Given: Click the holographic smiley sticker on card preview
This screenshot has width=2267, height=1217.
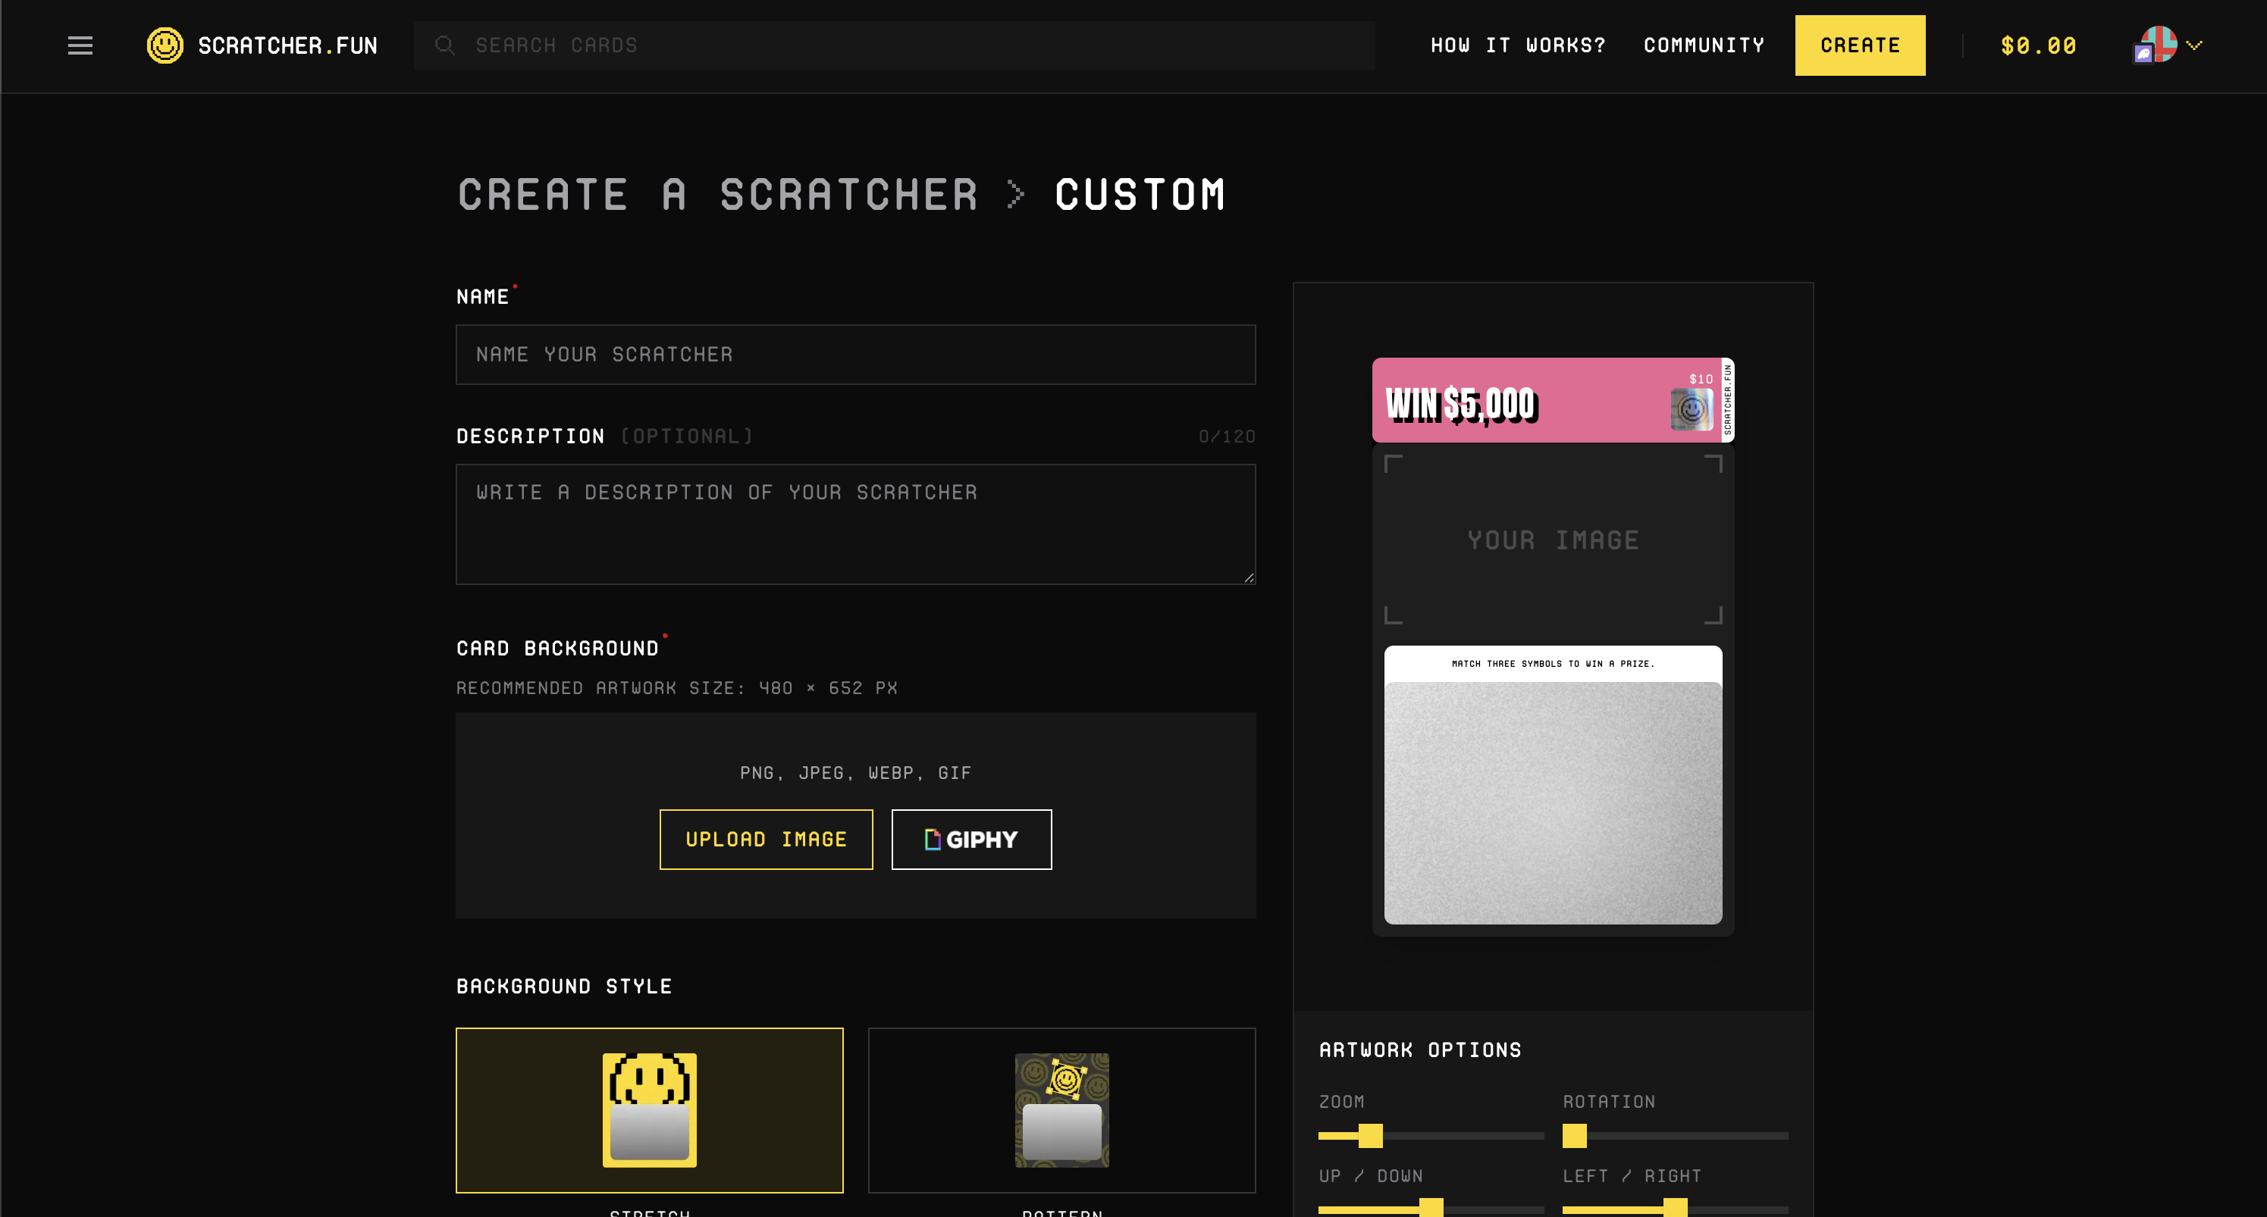Looking at the screenshot, I should point(1691,410).
